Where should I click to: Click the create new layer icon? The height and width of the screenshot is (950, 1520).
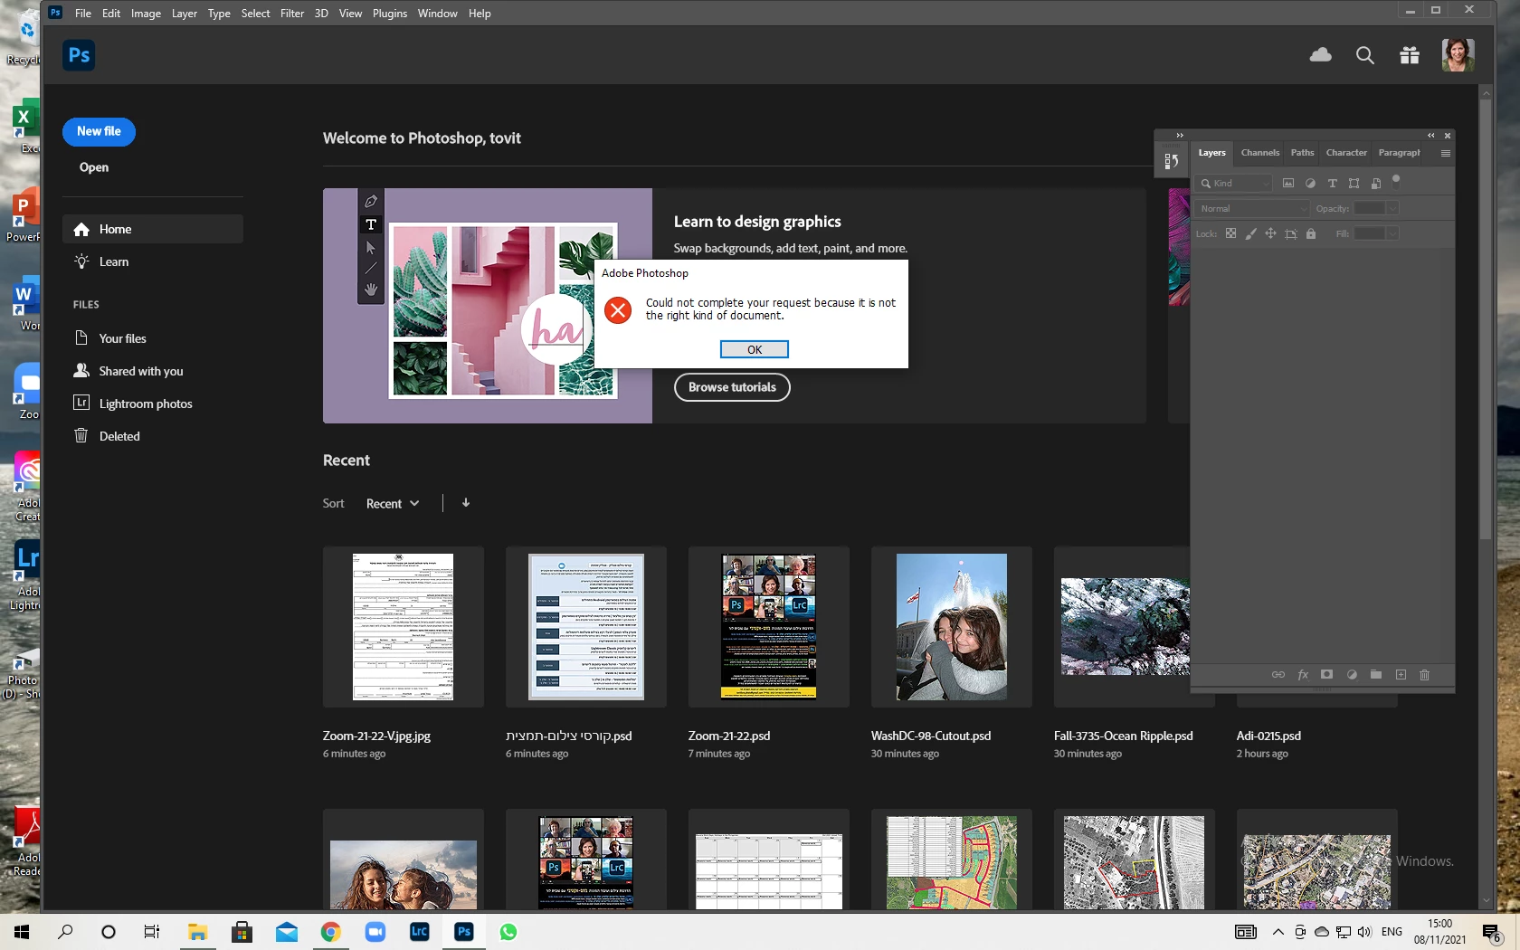coord(1401,675)
